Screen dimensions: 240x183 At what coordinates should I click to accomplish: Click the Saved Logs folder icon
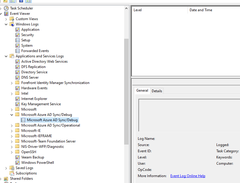(x=12, y=168)
